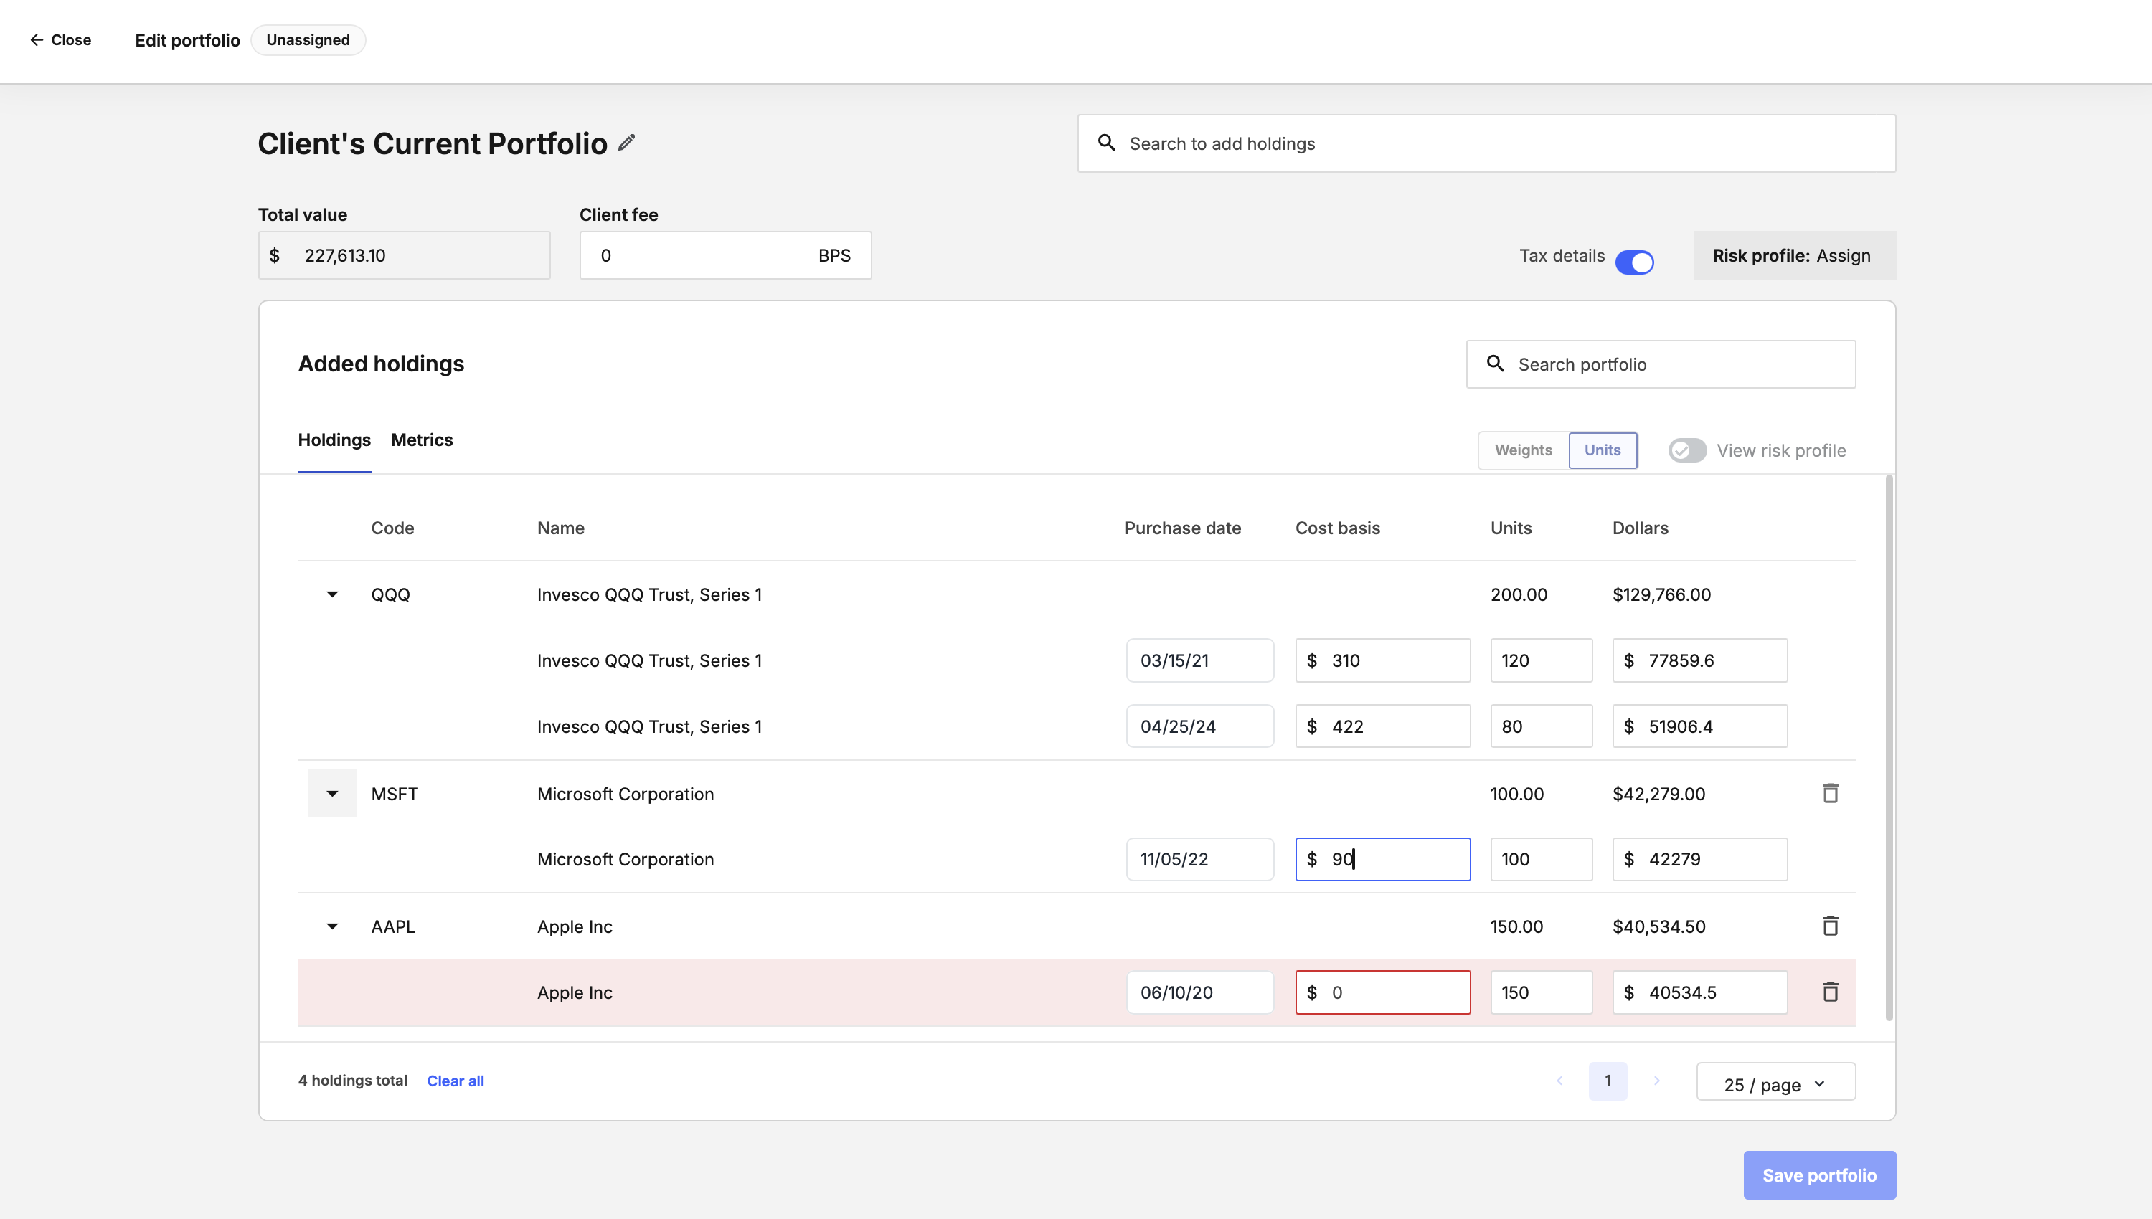Enable the View risk profile toggle
Screen dimensions: 2152x1219
pyautogui.click(x=1686, y=450)
